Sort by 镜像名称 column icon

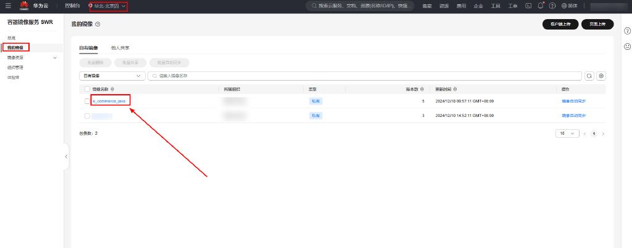click(x=112, y=89)
